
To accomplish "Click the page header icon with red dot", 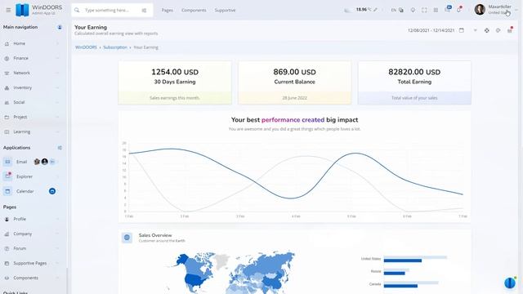I will tap(510, 30).
